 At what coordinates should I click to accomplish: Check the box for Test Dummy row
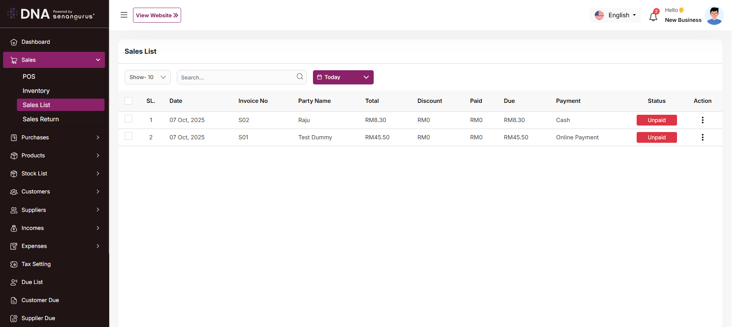[x=128, y=136]
